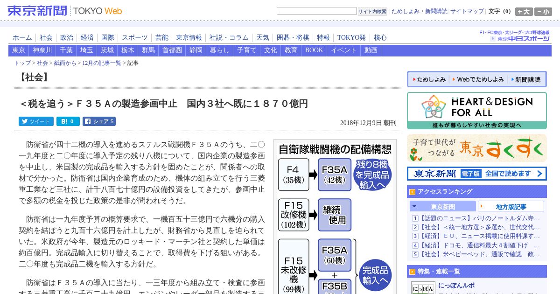The height and width of the screenshot is (294, 560).
Task: Click the Twitter ツイート share button
Action: tap(36, 121)
